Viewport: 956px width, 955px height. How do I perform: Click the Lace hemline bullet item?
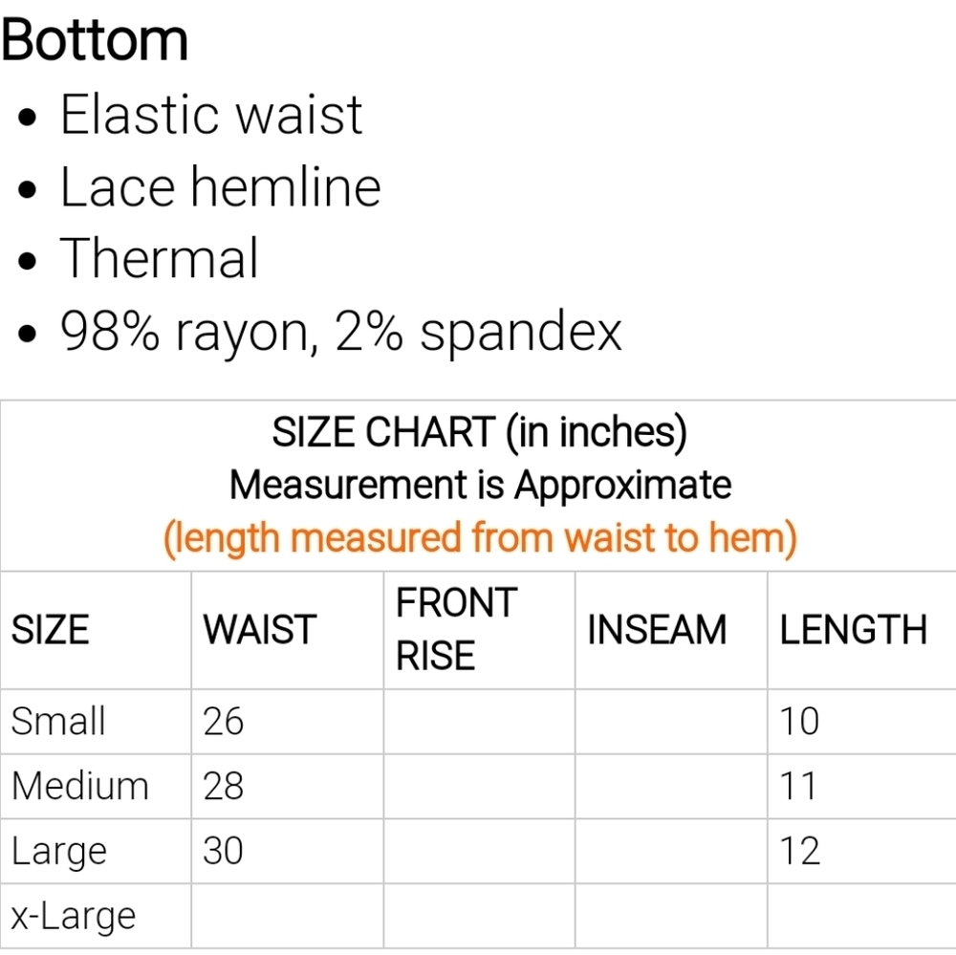pos(220,187)
